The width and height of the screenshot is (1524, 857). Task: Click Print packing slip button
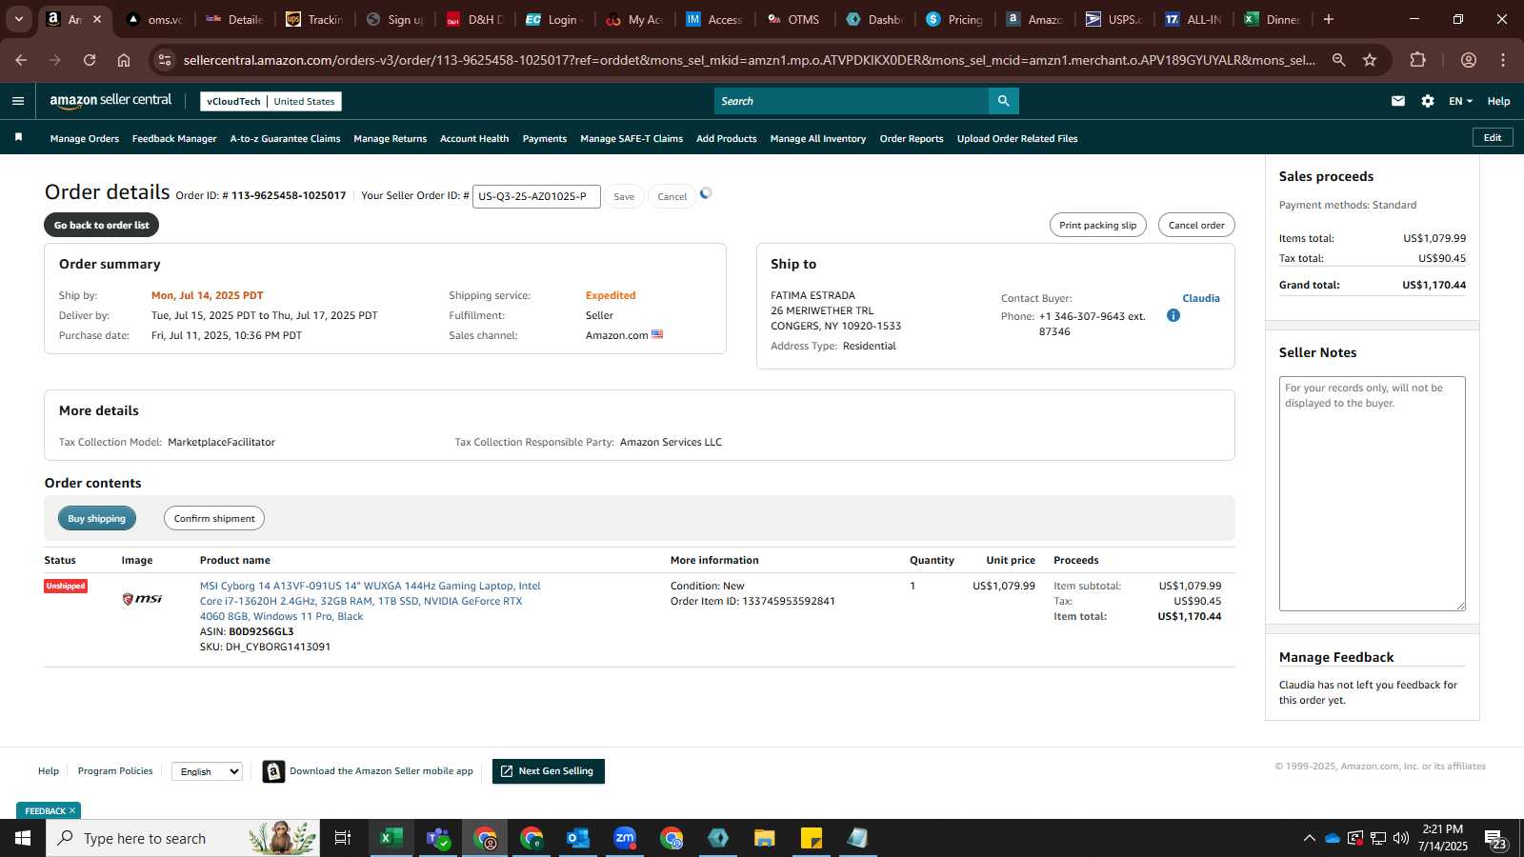tap(1098, 225)
